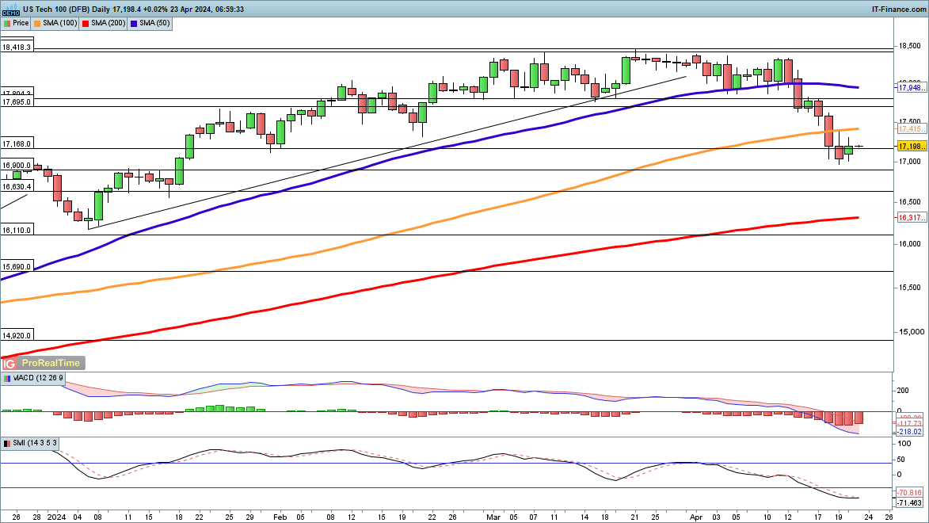Select the 16,630.4 horizontal level label

pyautogui.click(x=17, y=187)
